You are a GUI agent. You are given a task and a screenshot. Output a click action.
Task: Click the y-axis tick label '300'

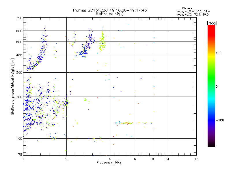pyautogui.click(x=19, y=72)
